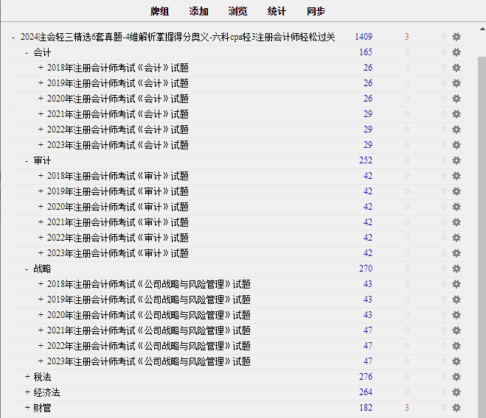Click gear icon for 2021年《会计》试题 deck
This screenshot has width=486, height=418.
[457, 114]
